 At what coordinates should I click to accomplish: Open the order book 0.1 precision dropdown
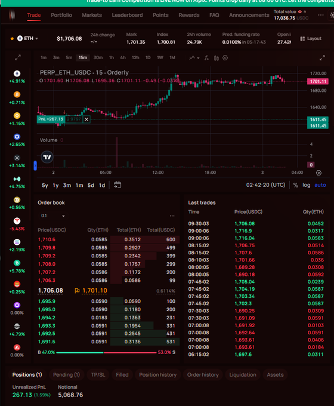pos(52,216)
